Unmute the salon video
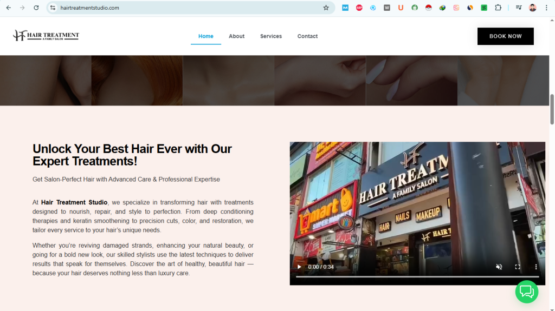This screenshot has height=311, width=555. 499,267
